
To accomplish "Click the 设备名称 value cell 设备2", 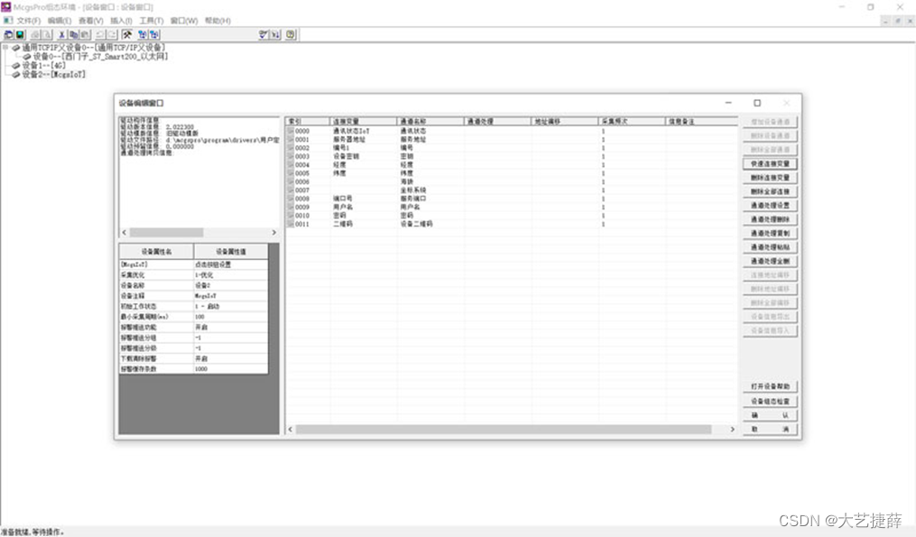I will pos(231,286).
